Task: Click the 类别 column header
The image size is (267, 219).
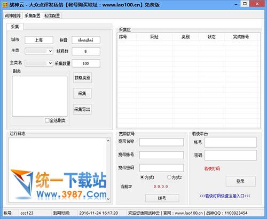Action: click(x=185, y=37)
